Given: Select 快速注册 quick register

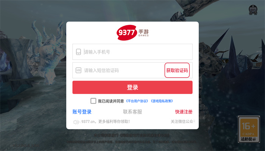Looking at the screenshot, I should pyautogui.click(x=184, y=112).
